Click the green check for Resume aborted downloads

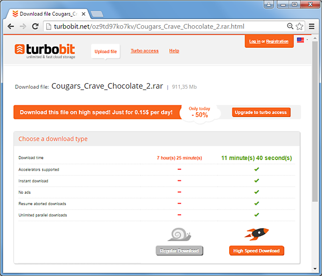257,204
